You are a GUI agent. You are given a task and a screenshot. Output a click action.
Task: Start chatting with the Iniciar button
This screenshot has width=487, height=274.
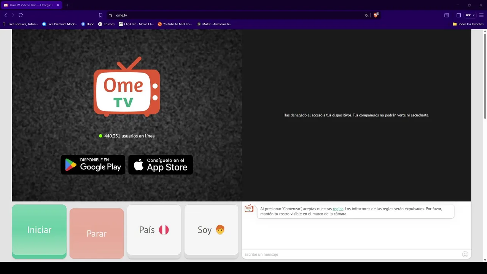click(39, 231)
